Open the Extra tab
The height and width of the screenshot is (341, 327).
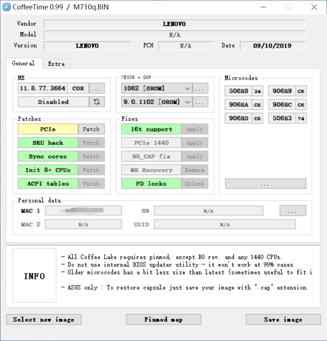56,64
